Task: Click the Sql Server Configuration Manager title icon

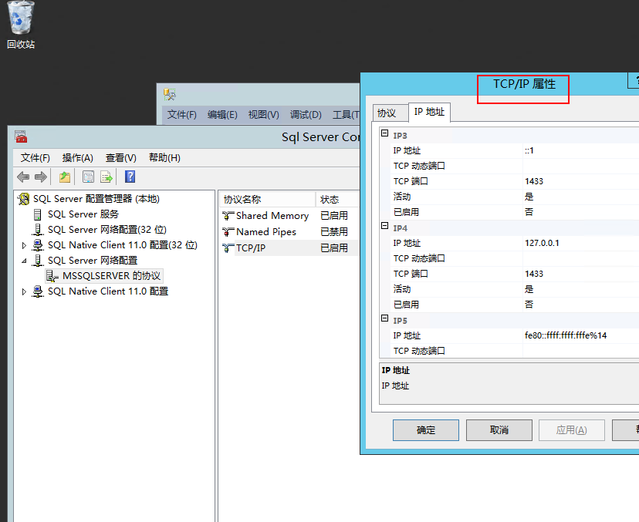Action: [21, 136]
